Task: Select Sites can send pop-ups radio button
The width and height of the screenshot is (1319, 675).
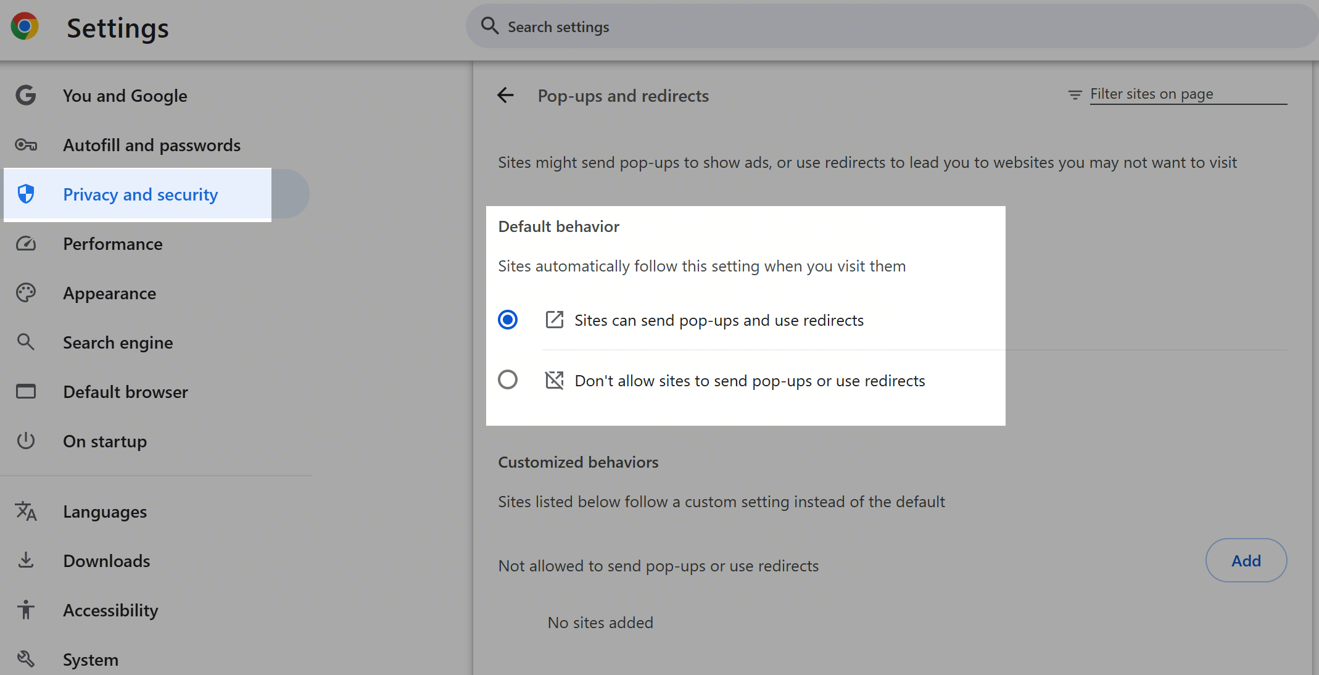Action: [x=508, y=320]
